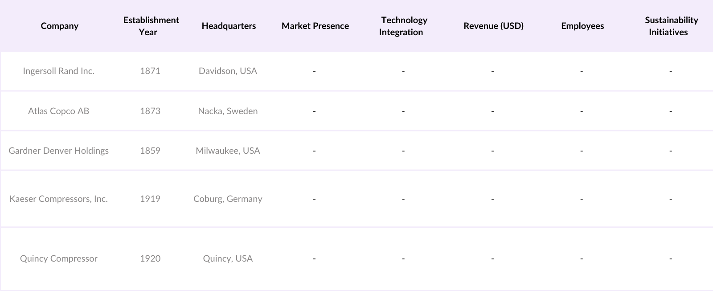Click the Gardner Denver Holdings cell

point(59,151)
